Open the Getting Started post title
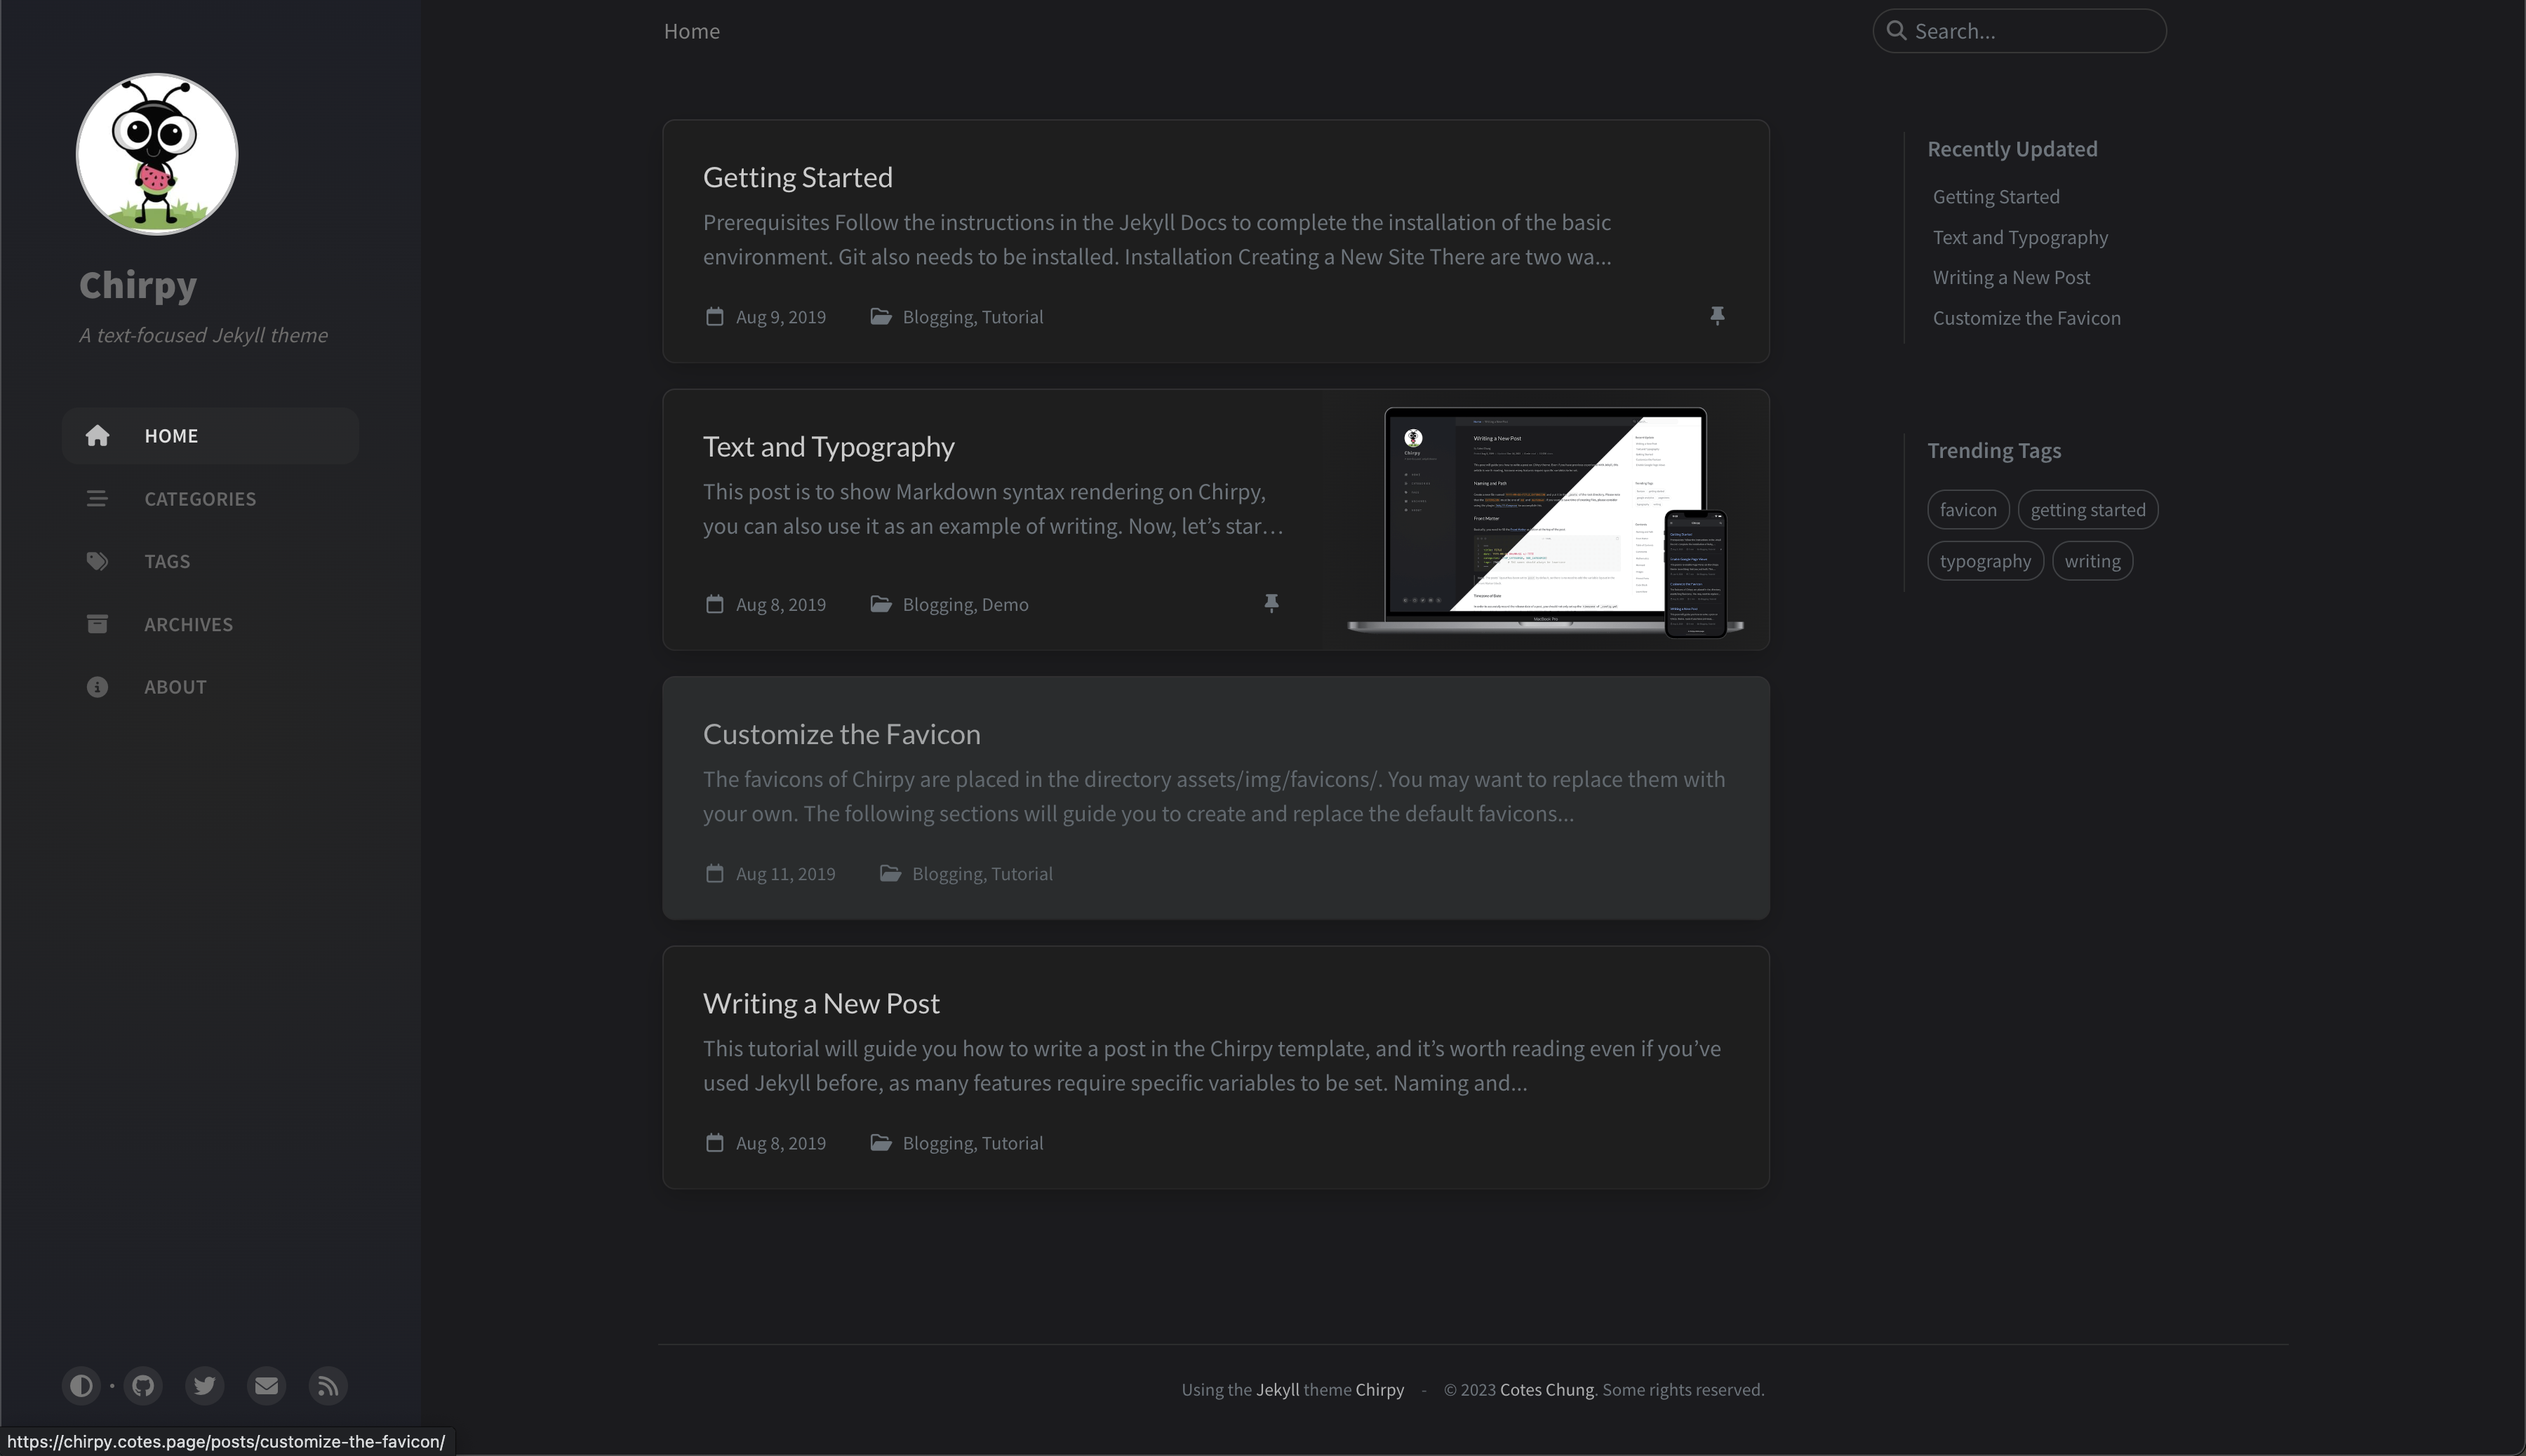This screenshot has height=1456, width=2526. coord(797,178)
